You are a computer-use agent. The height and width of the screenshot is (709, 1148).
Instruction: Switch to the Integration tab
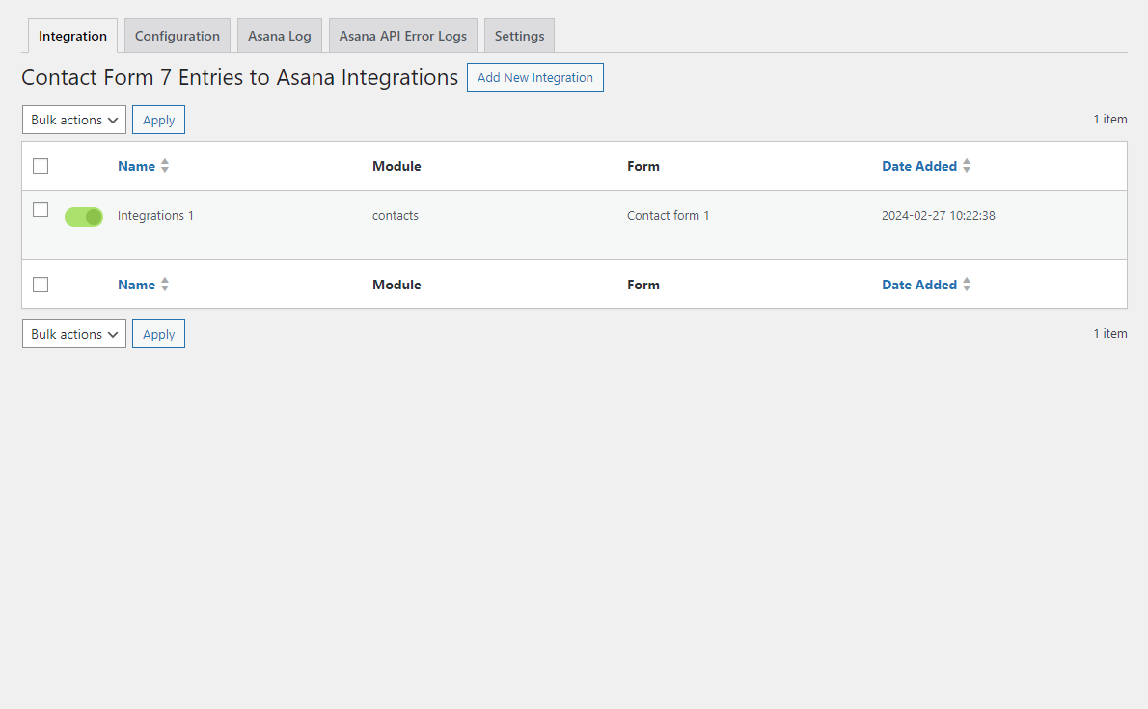72,36
